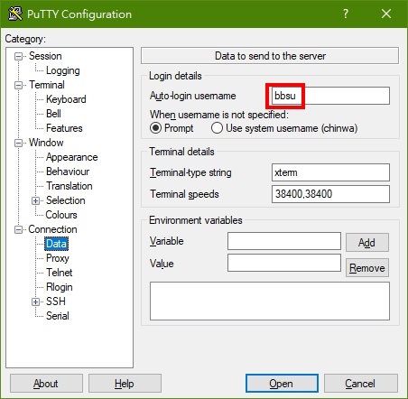Collapse the Window tree node
This screenshot has width=408, height=399.
click(19, 143)
